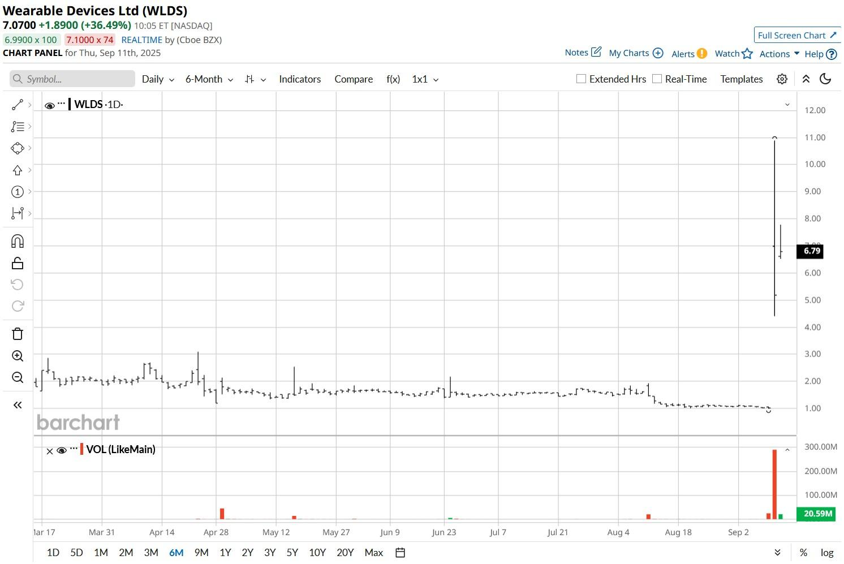Open Alerts for WLDS
This screenshot has height=564, width=844.
pyautogui.click(x=689, y=54)
